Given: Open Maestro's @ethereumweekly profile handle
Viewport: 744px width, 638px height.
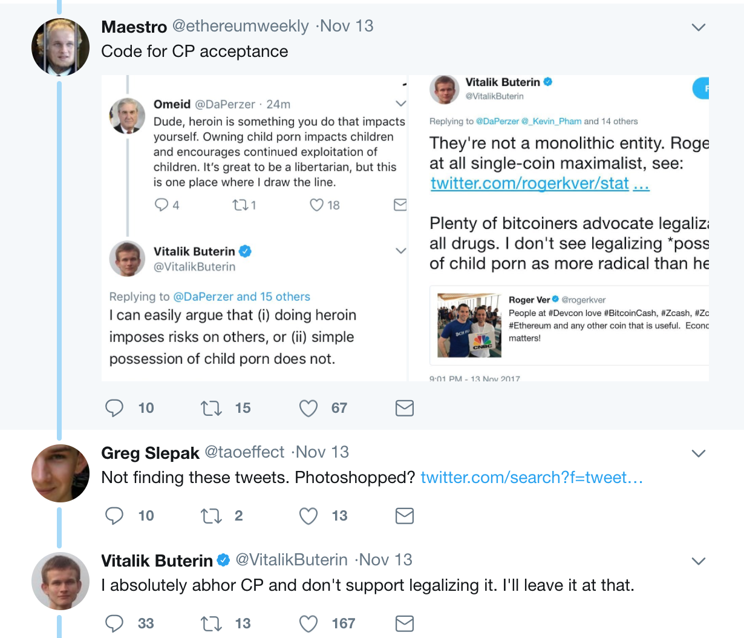Looking at the screenshot, I should pyautogui.click(x=241, y=26).
